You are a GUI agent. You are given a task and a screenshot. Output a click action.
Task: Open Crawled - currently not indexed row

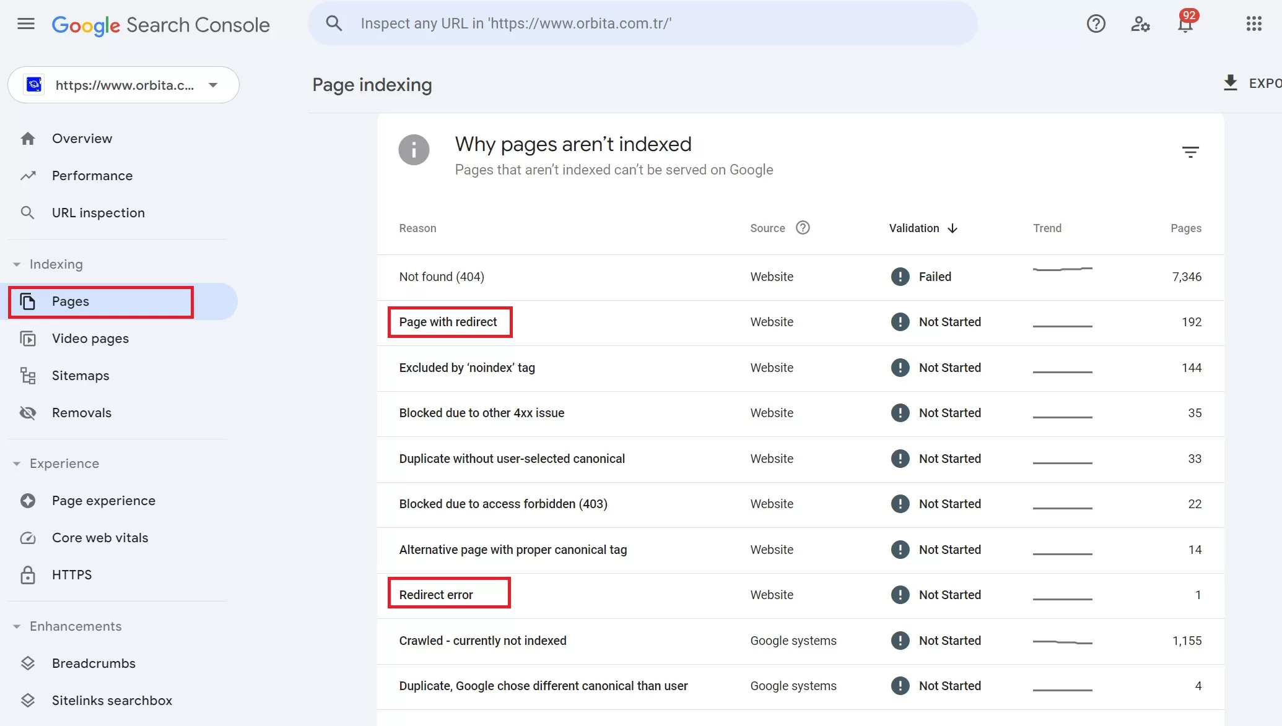pyautogui.click(x=800, y=641)
